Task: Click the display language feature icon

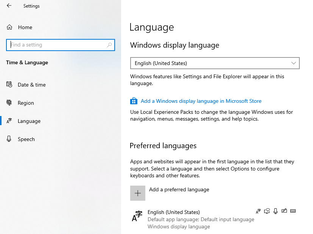Action: tap(258, 211)
